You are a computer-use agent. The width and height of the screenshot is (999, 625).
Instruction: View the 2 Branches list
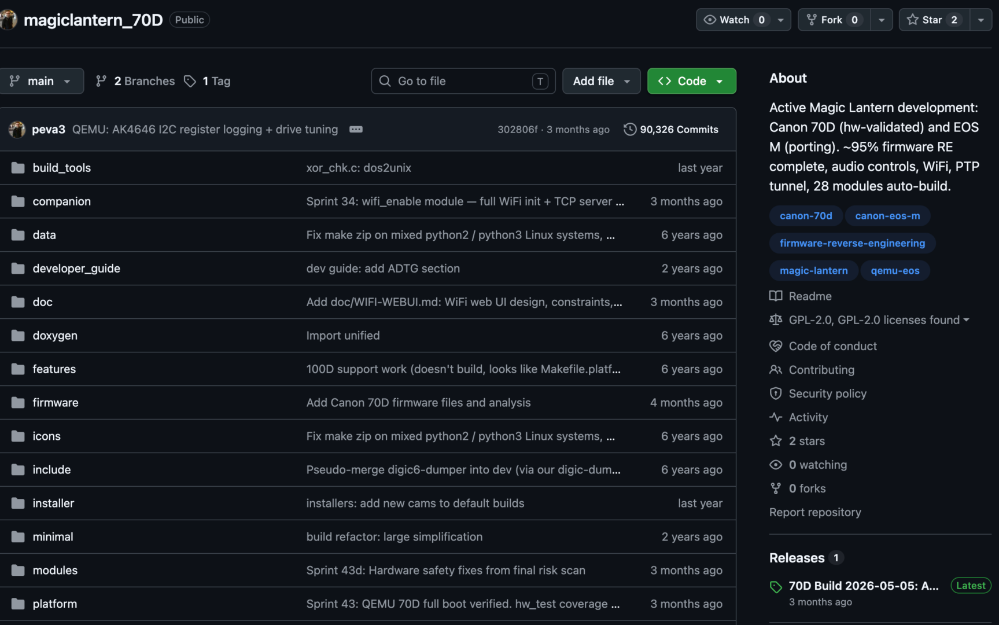pyautogui.click(x=135, y=81)
